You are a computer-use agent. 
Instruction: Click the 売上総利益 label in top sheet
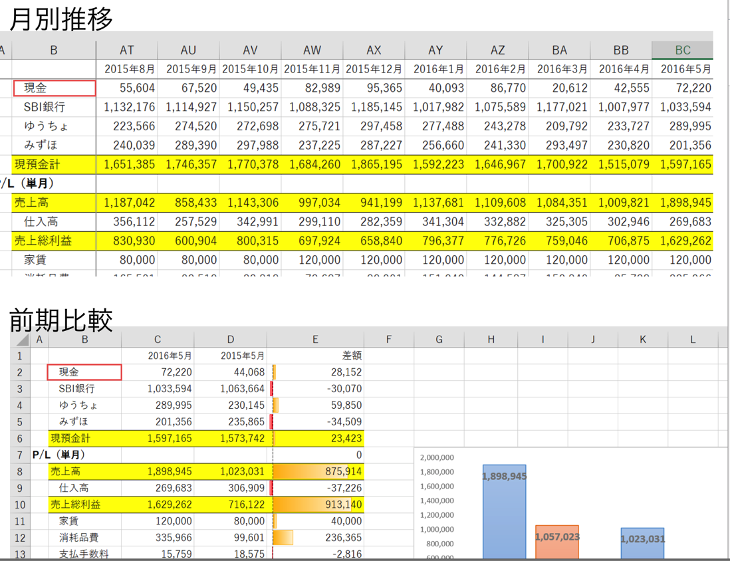click(54, 241)
